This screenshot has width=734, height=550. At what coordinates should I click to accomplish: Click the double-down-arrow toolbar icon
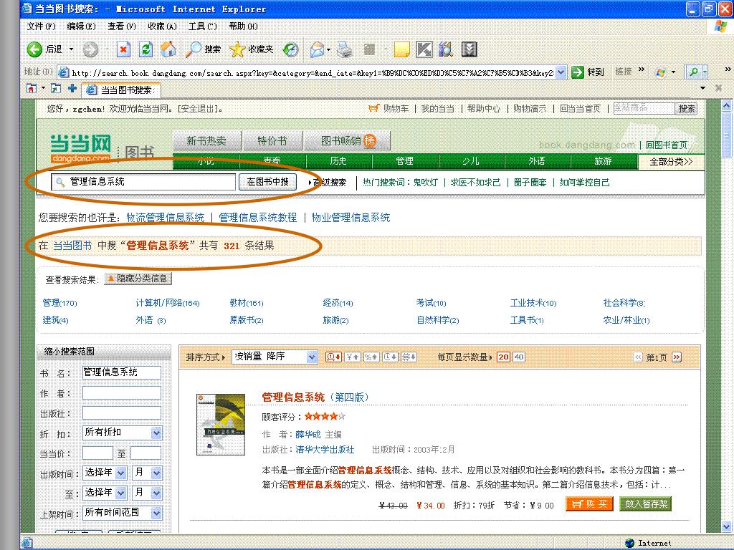[x=469, y=49]
